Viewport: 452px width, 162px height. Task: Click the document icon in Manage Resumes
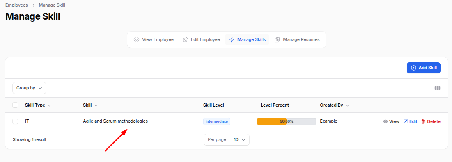277,39
